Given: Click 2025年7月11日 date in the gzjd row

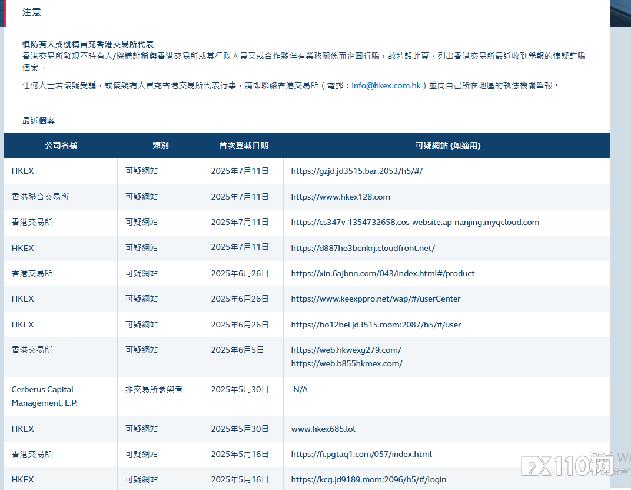Looking at the screenshot, I should 240,171.
